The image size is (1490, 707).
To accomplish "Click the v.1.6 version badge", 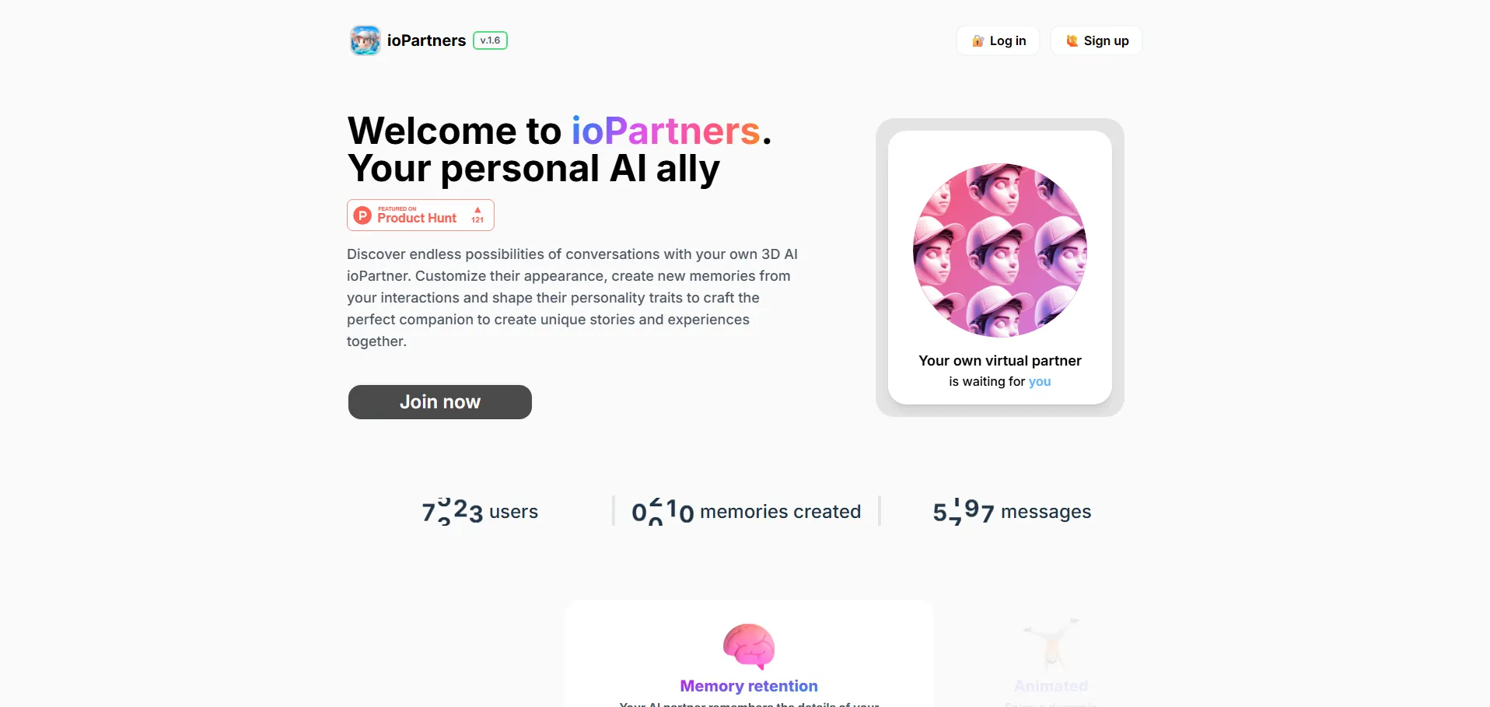I will pyautogui.click(x=490, y=40).
